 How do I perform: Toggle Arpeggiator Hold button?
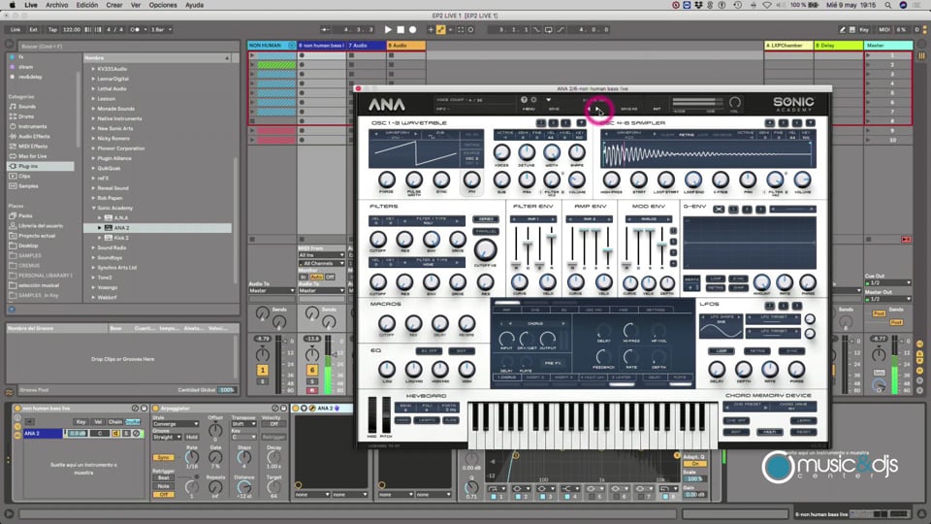coord(191,437)
